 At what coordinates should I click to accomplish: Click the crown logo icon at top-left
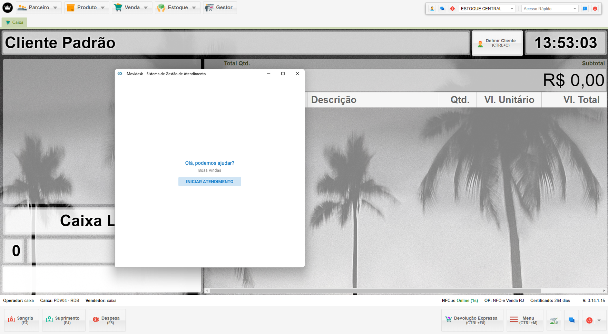coord(8,8)
